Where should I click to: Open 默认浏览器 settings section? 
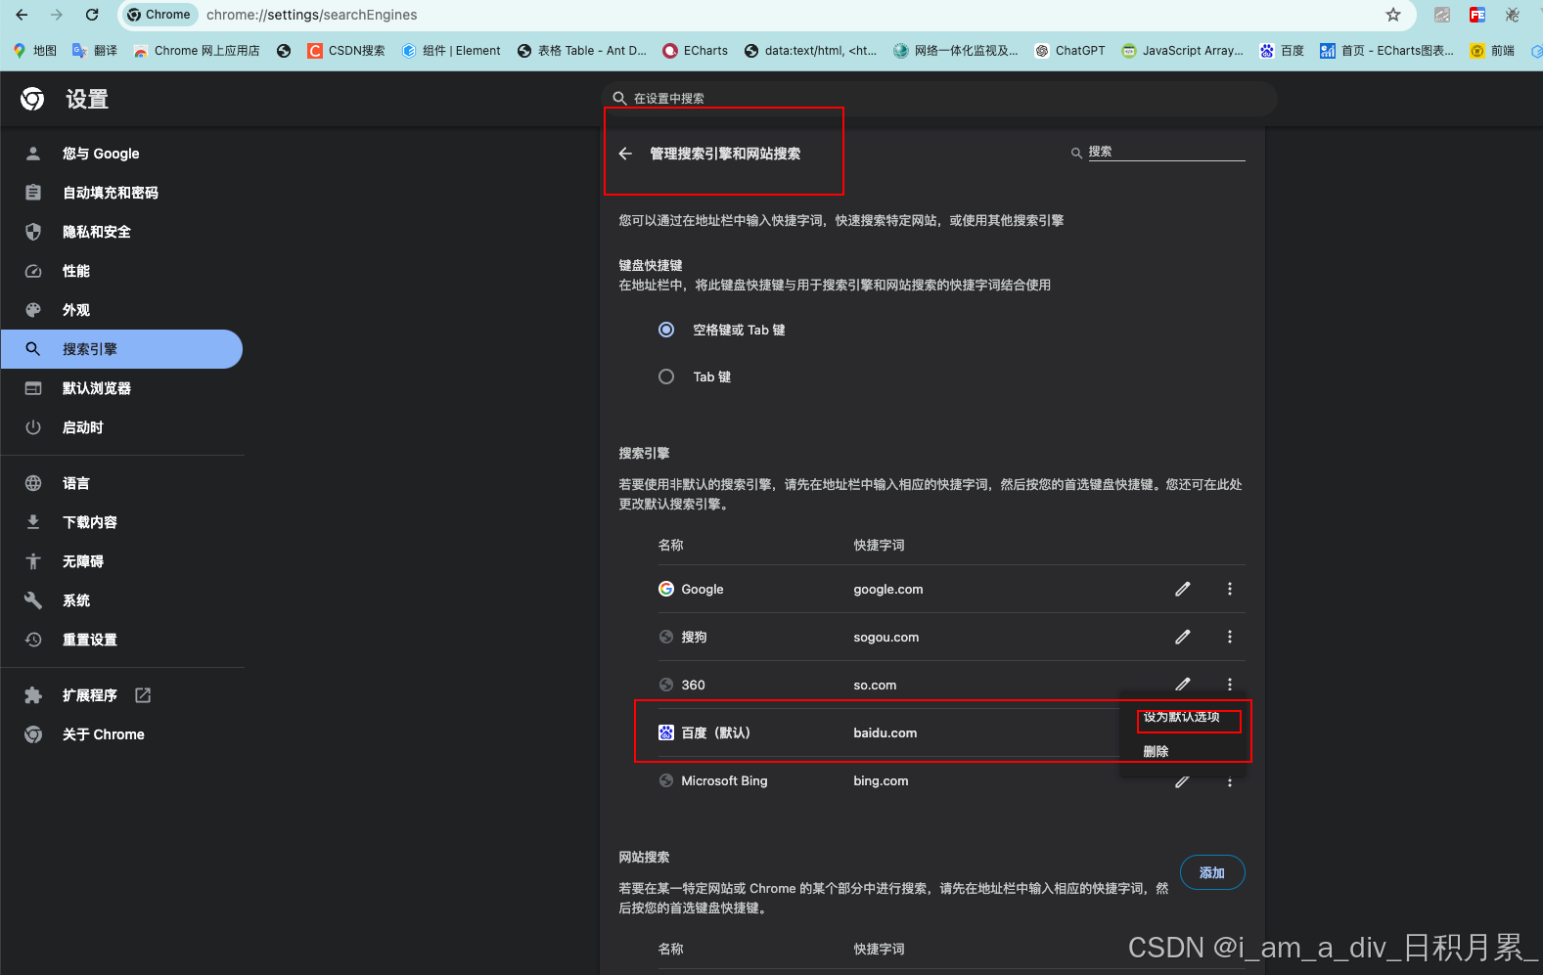point(121,388)
